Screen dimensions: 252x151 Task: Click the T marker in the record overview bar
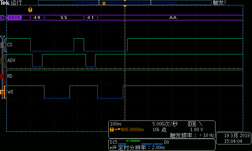tap(104, 3)
